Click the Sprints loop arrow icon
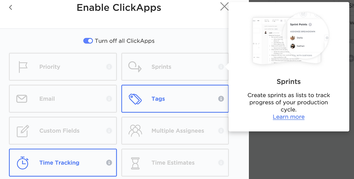 [x=135, y=67]
